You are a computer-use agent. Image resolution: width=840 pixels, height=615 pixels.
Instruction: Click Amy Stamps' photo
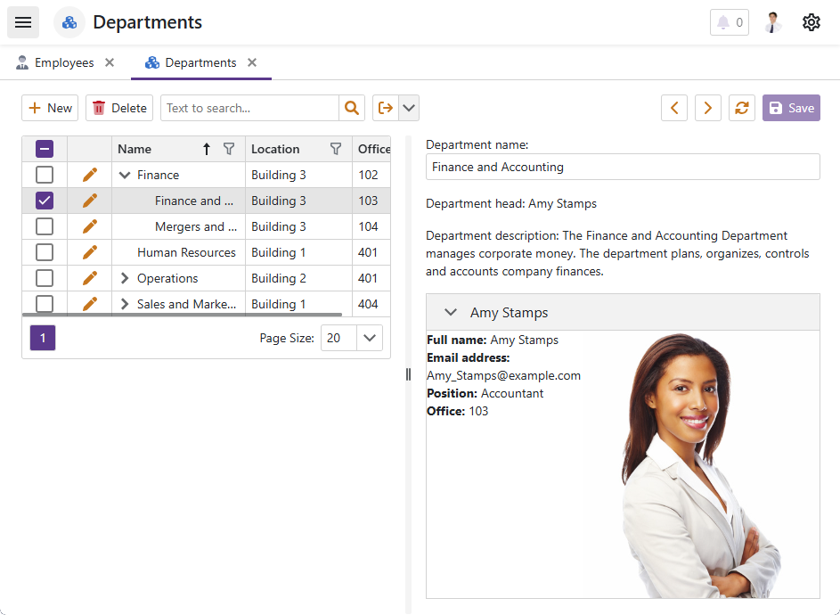[701, 465]
